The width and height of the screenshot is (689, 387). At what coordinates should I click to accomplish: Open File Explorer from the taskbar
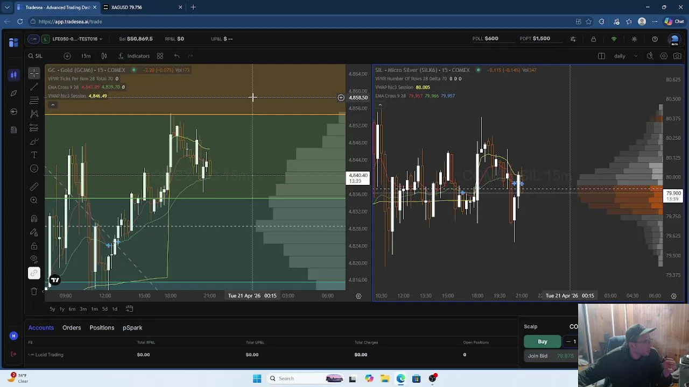pos(385,378)
